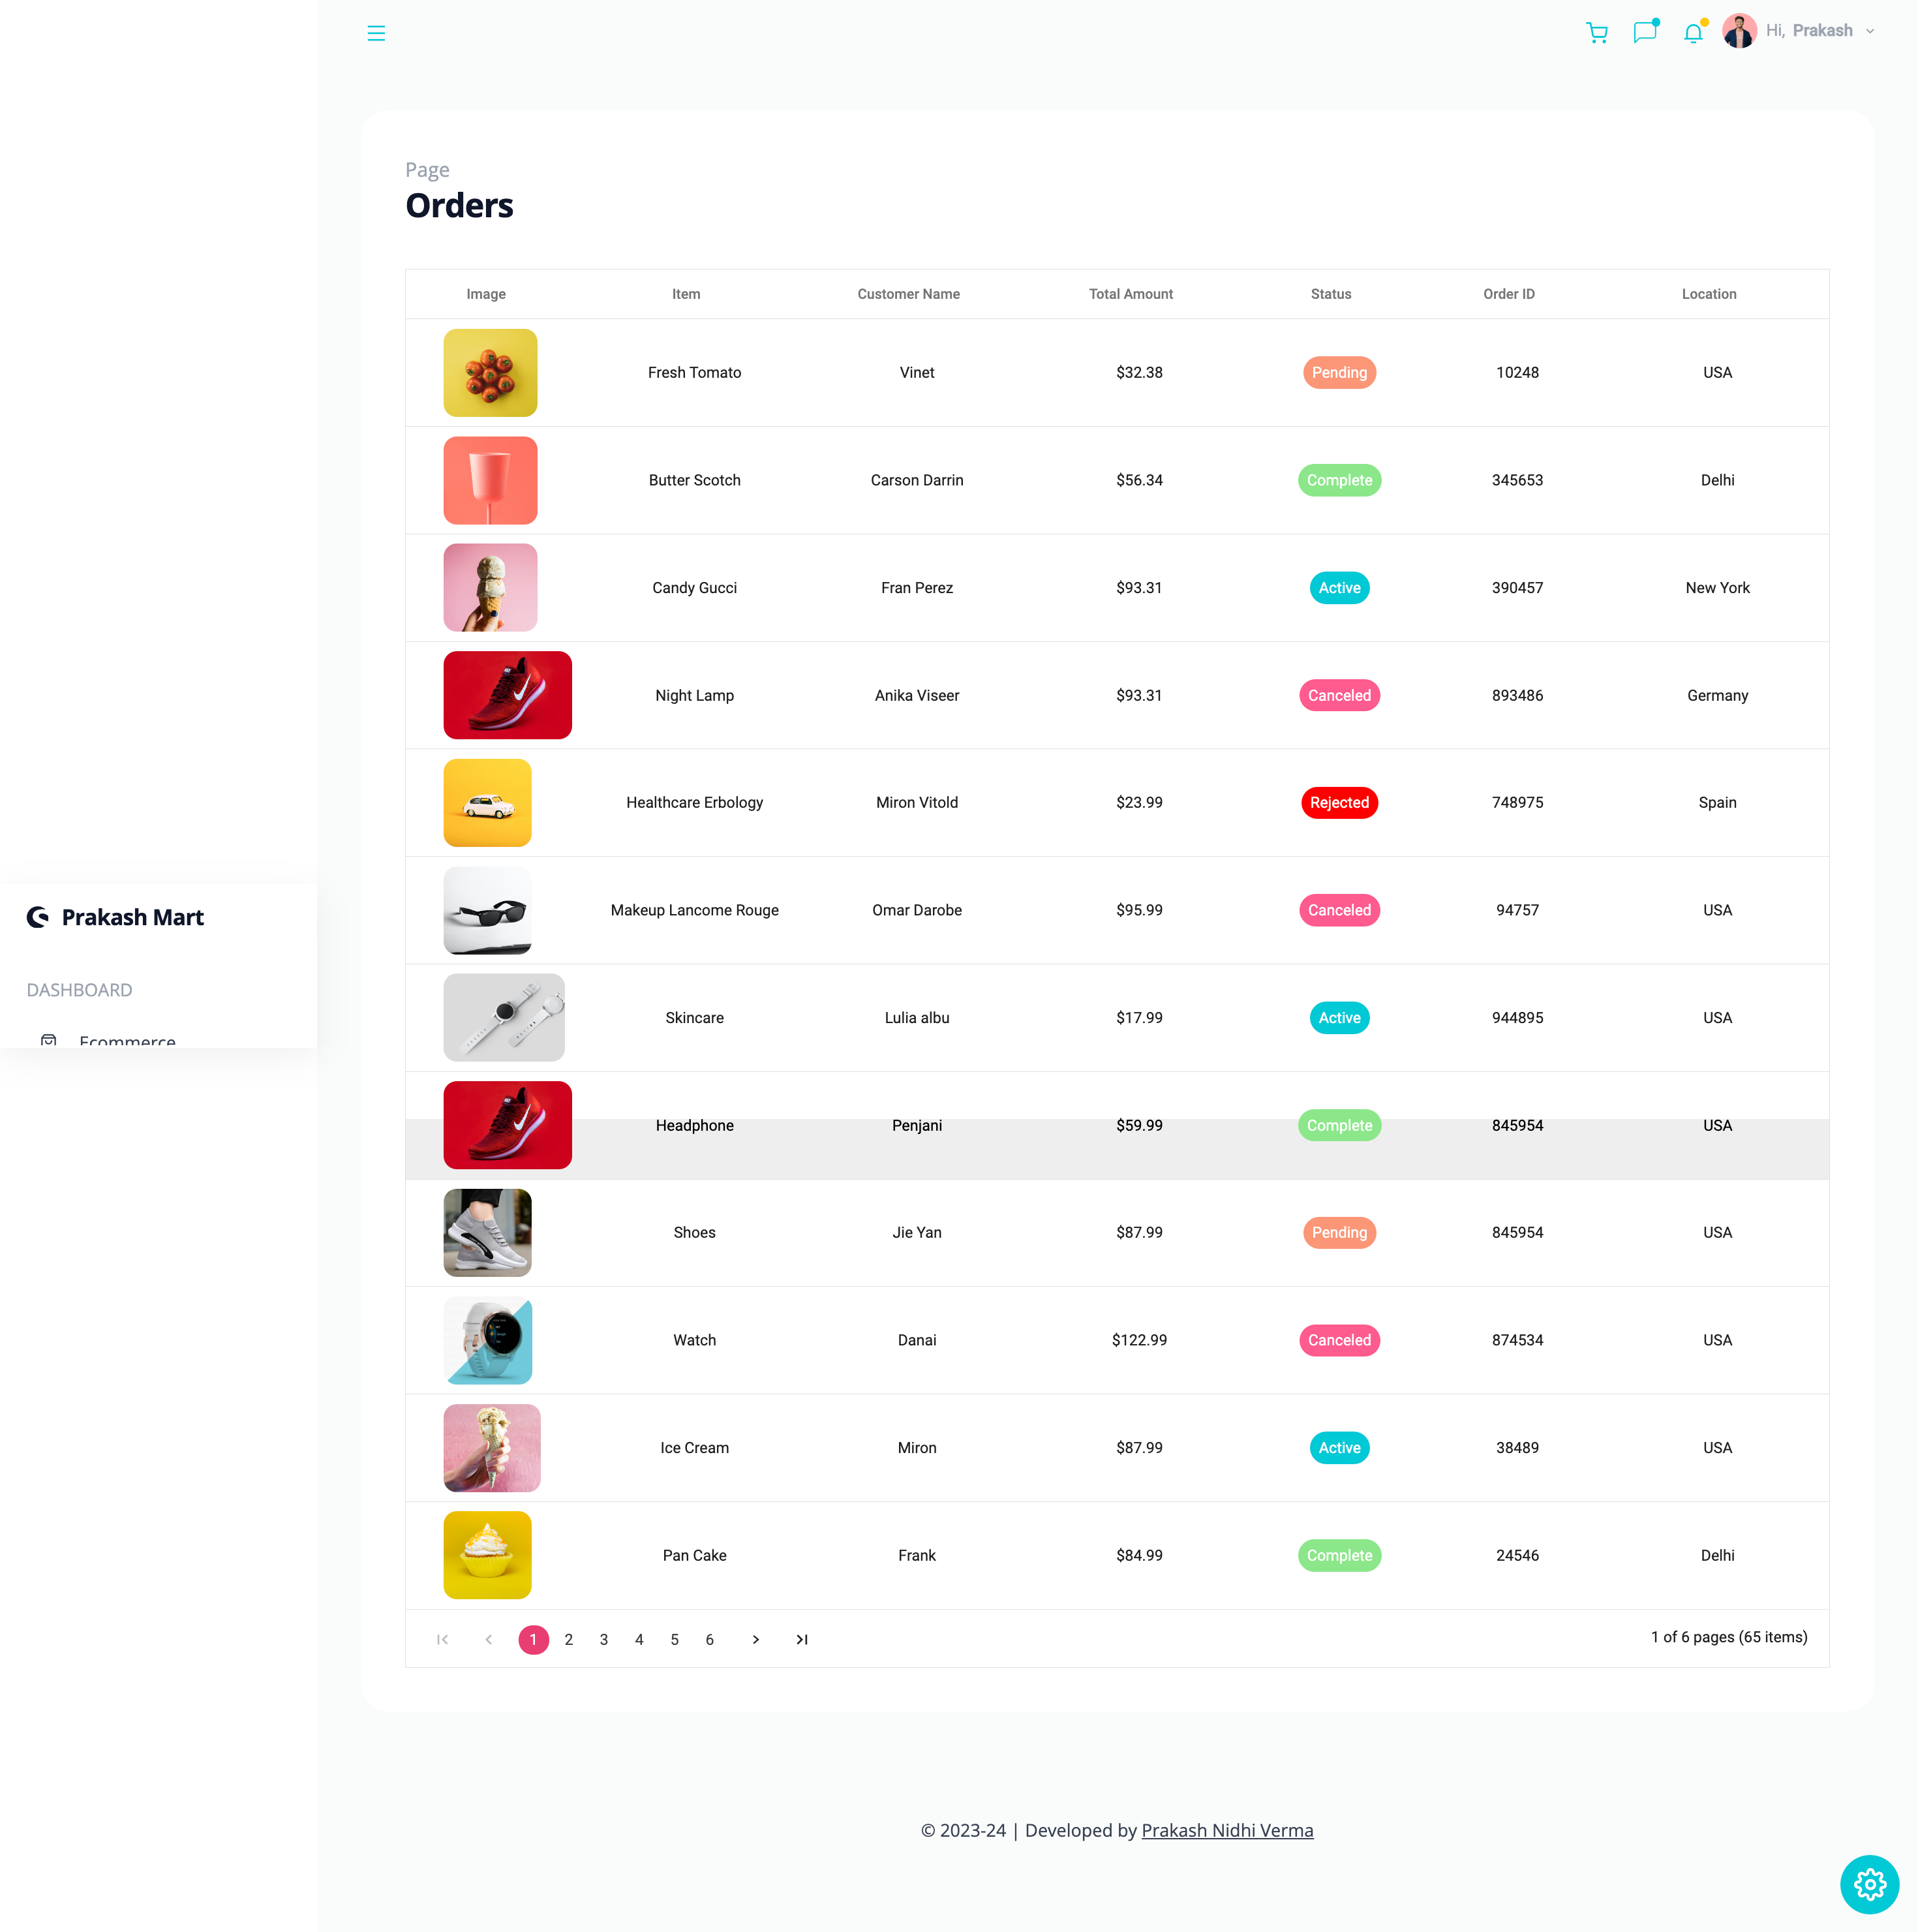Click the Prakash Mart logo icon

[37, 917]
